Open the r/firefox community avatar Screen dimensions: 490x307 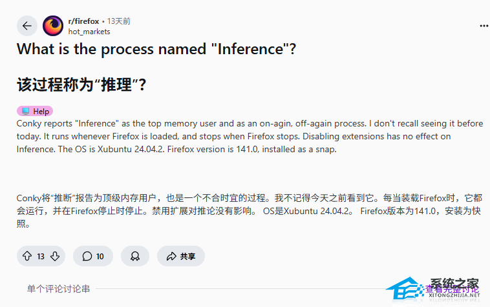point(53,26)
